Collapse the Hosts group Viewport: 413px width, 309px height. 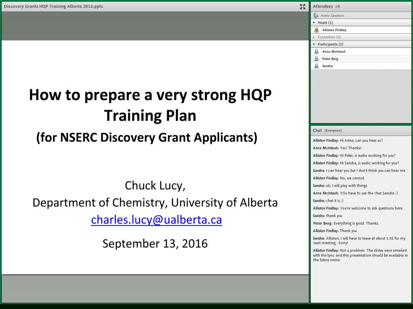point(314,23)
